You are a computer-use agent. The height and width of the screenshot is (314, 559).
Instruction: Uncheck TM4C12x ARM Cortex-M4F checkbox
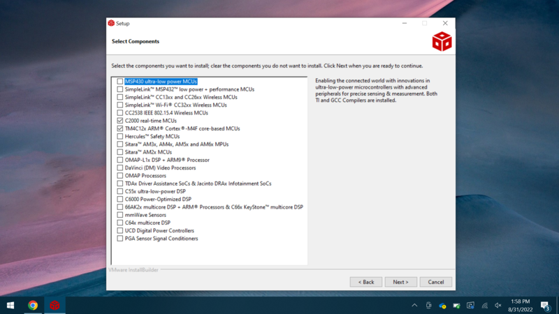tap(119, 128)
